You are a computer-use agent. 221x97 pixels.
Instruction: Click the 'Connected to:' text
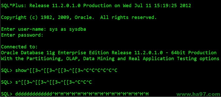point(19,47)
